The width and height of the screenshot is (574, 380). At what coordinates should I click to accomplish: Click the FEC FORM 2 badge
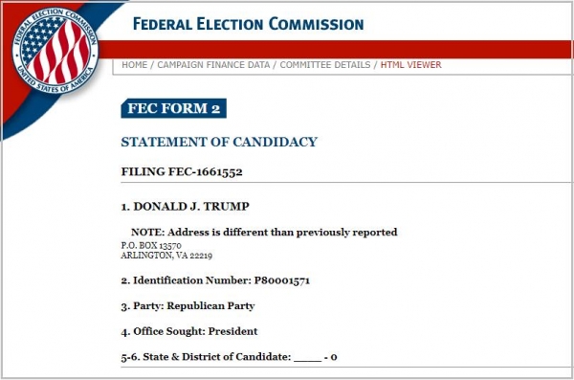tap(173, 108)
